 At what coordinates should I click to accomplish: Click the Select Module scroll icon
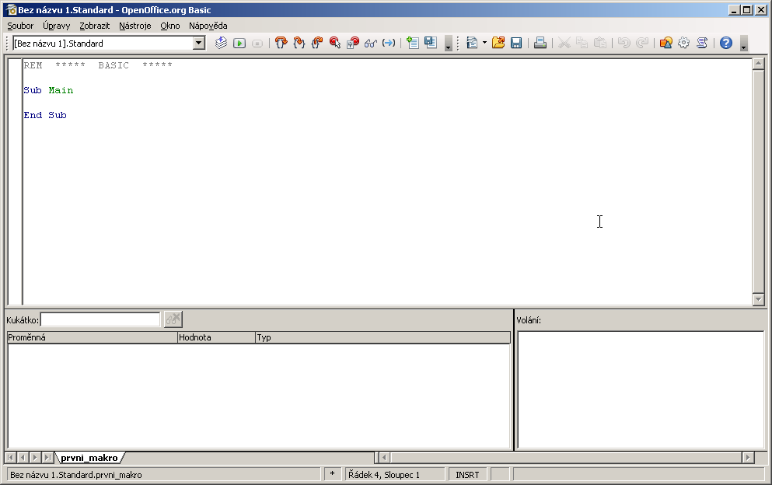702,44
